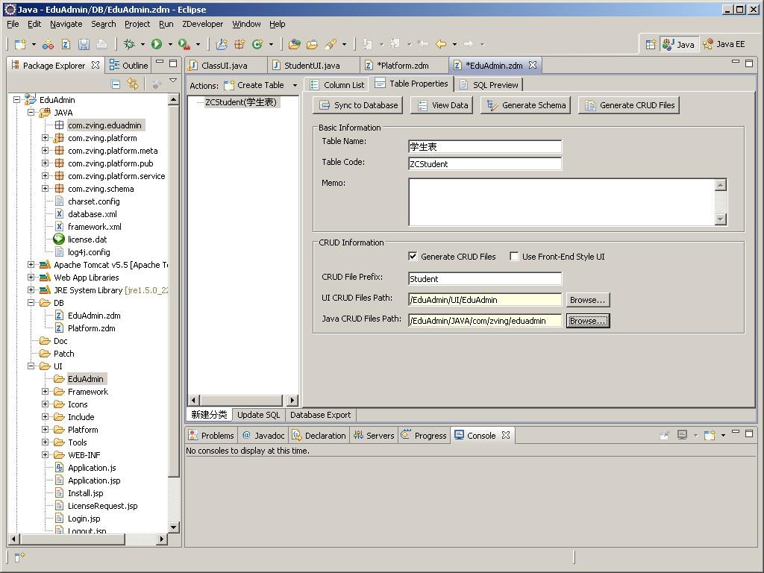The width and height of the screenshot is (764, 573).
Task: Click the Debug bug icon in toolbar
Action: click(x=129, y=44)
